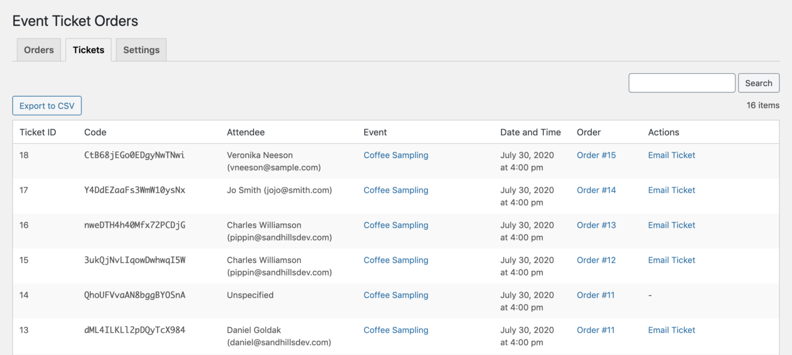Open Order #12 for ticket 15

click(x=596, y=260)
